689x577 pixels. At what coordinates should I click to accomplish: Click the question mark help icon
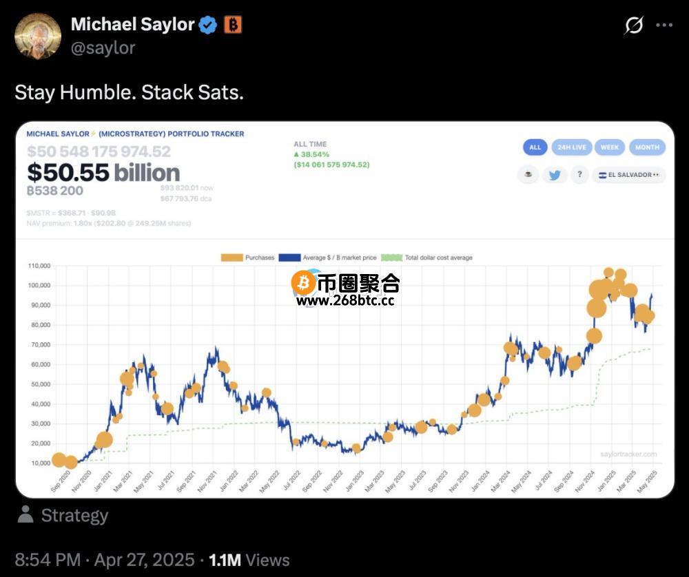pyautogui.click(x=579, y=175)
